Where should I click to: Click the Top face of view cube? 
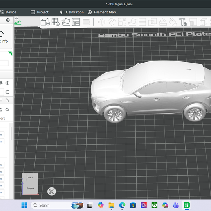pos(30,177)
